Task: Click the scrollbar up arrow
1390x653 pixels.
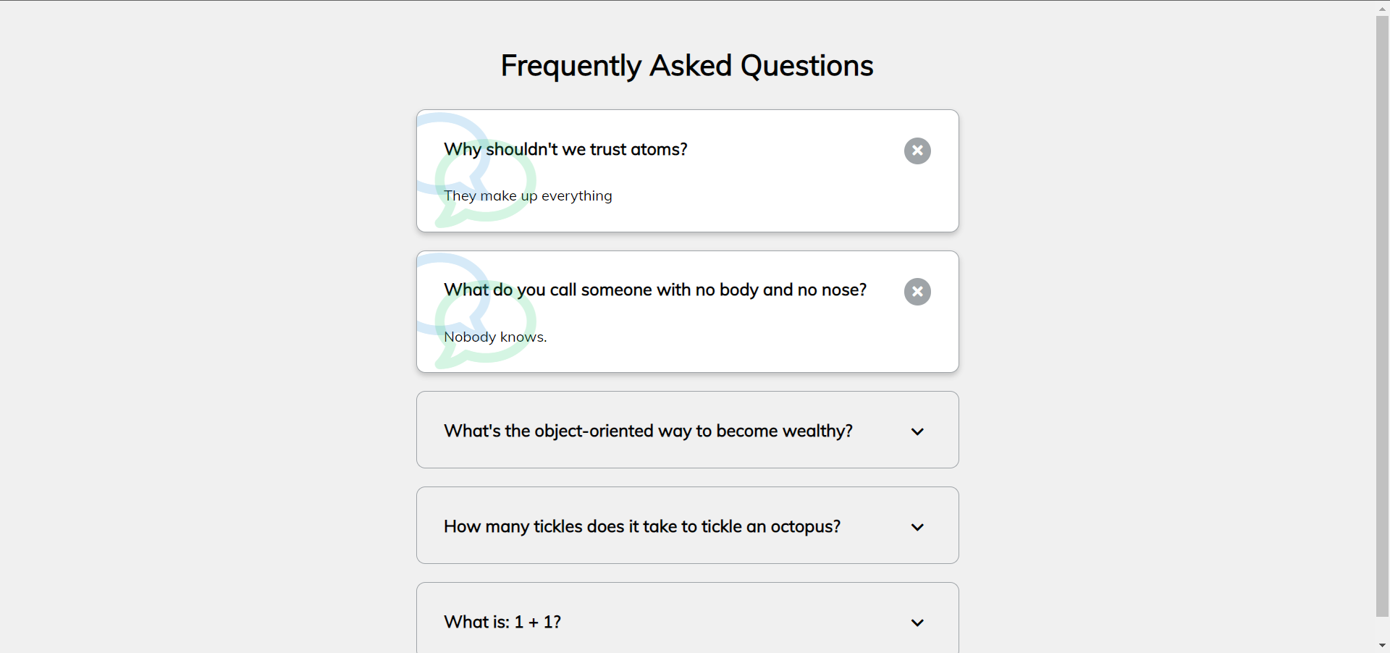Action: tap(1382, 8)
